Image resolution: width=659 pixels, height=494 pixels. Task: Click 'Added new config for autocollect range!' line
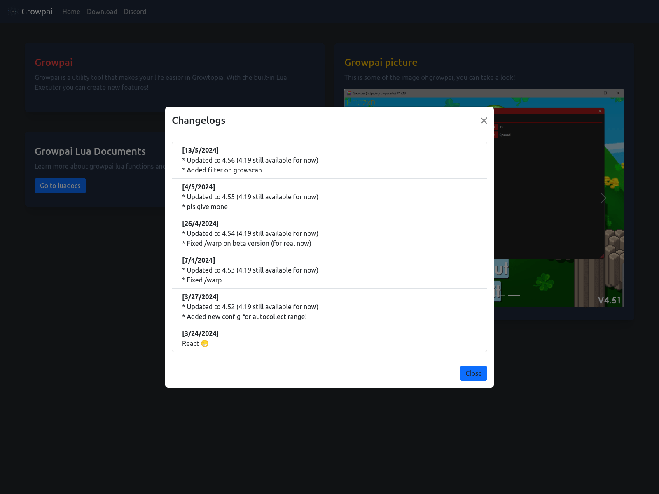245,317
